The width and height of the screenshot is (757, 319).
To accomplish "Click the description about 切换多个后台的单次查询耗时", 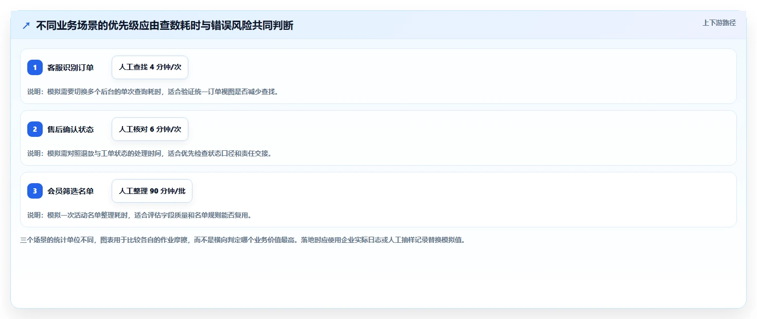I will click(x=153, y=92).
